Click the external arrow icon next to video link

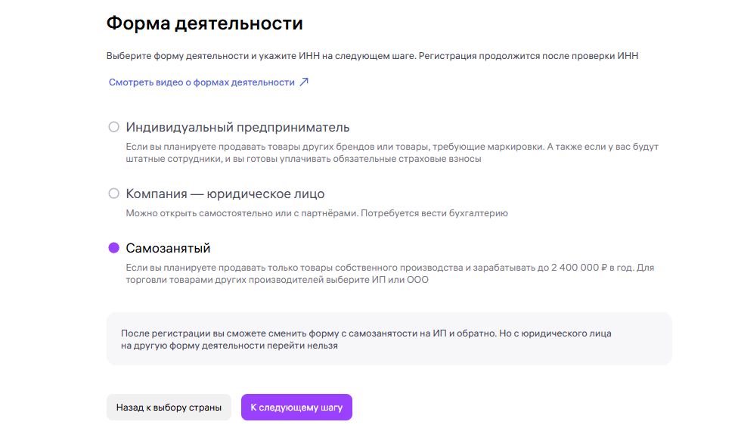(x=304, y=82)
